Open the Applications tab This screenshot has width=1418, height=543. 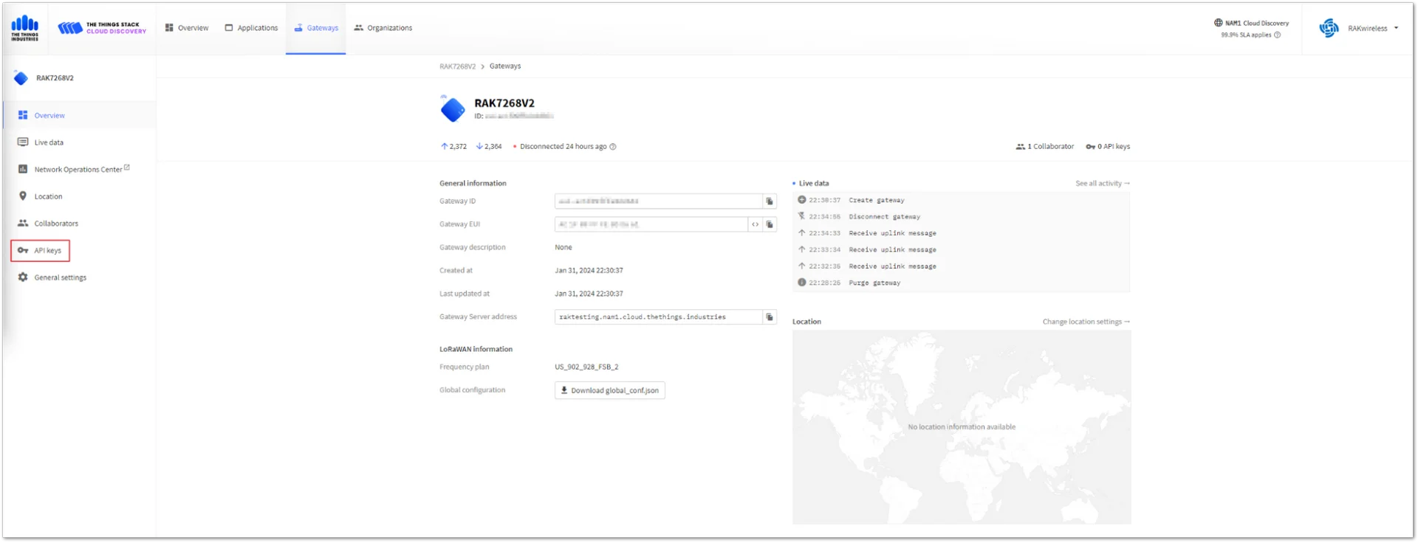[252, 28]
